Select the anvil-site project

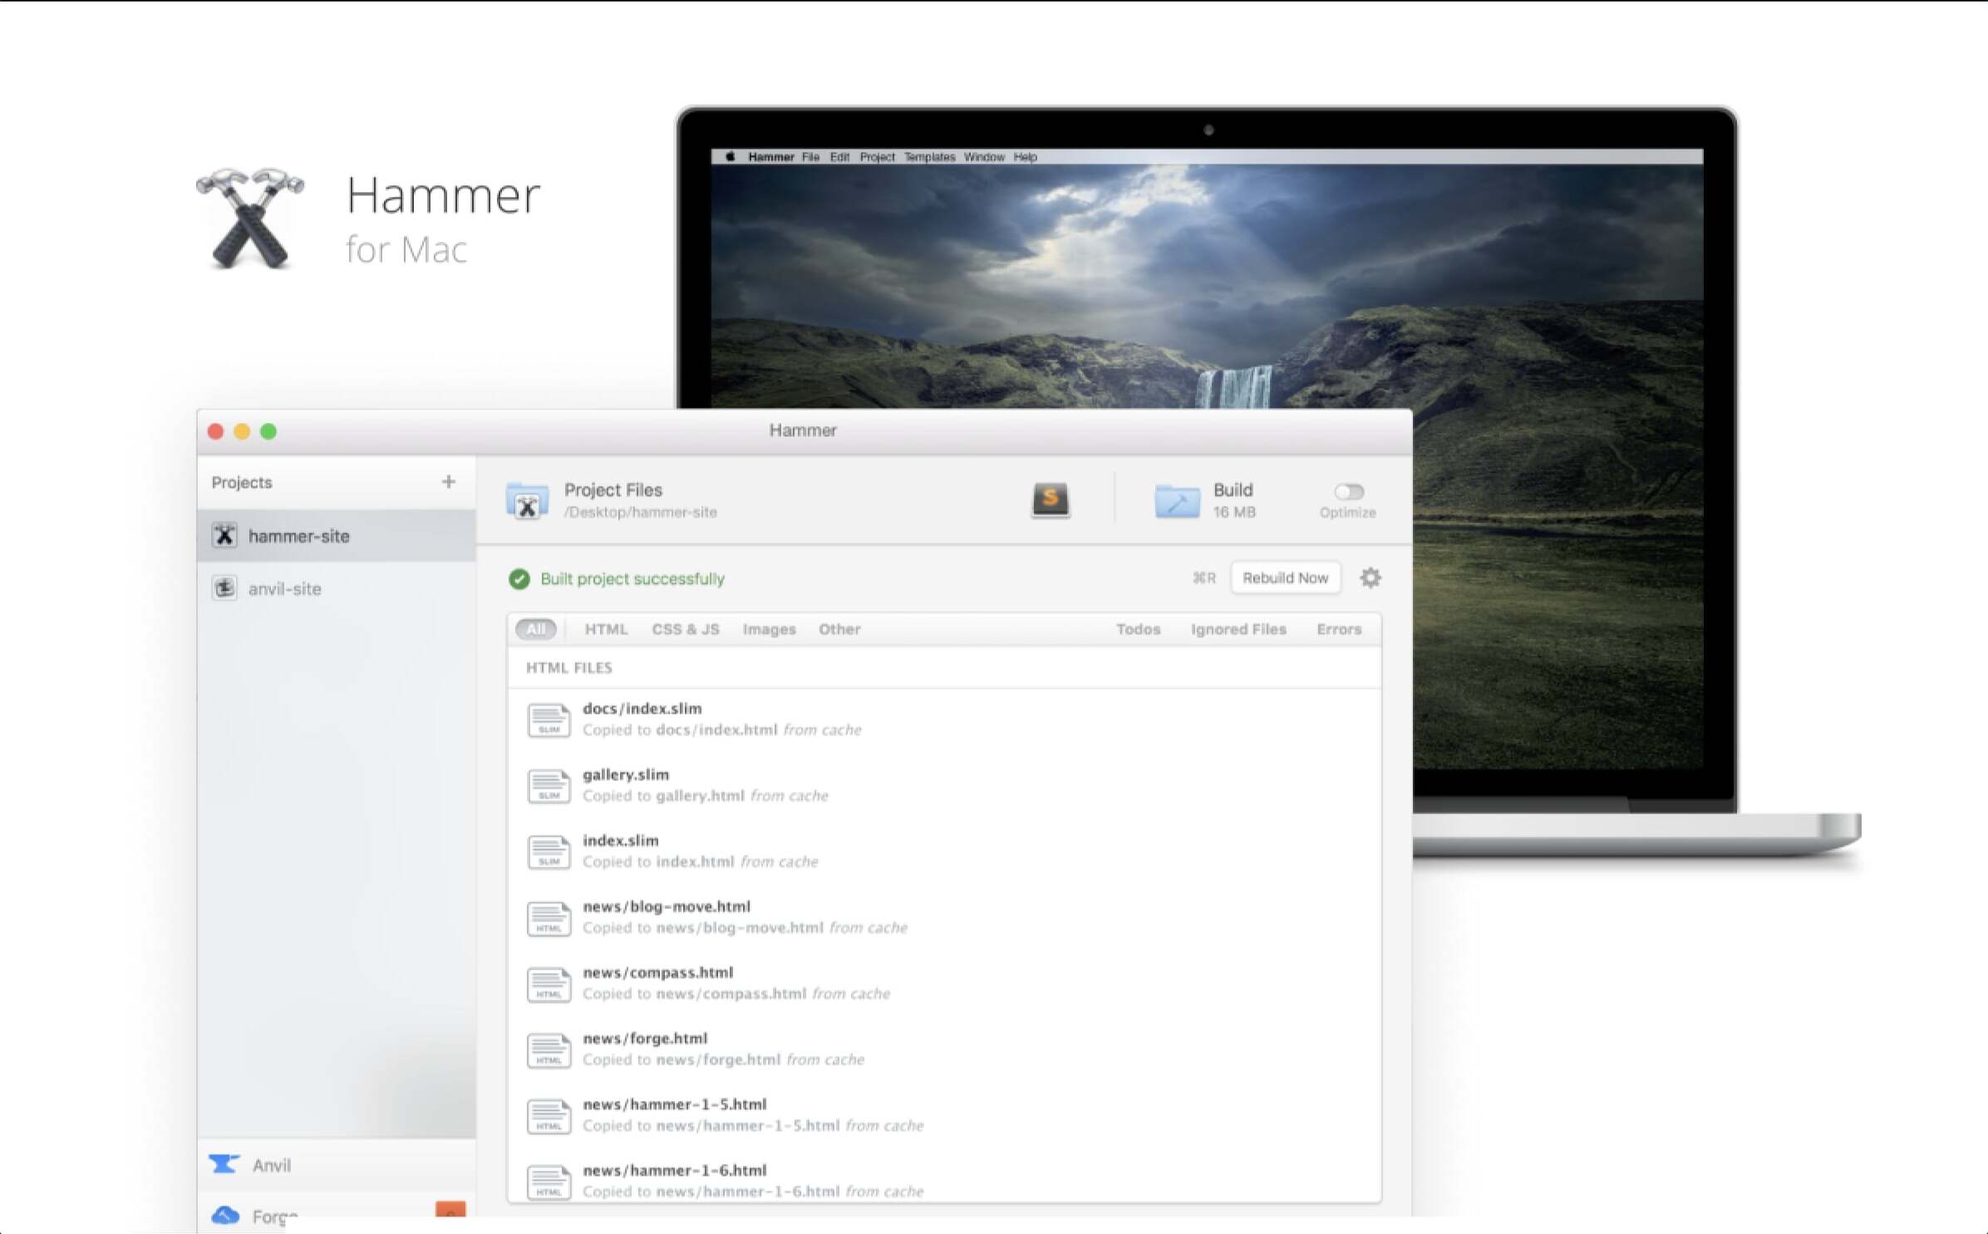pyautogui.click(x=284, y=589)
